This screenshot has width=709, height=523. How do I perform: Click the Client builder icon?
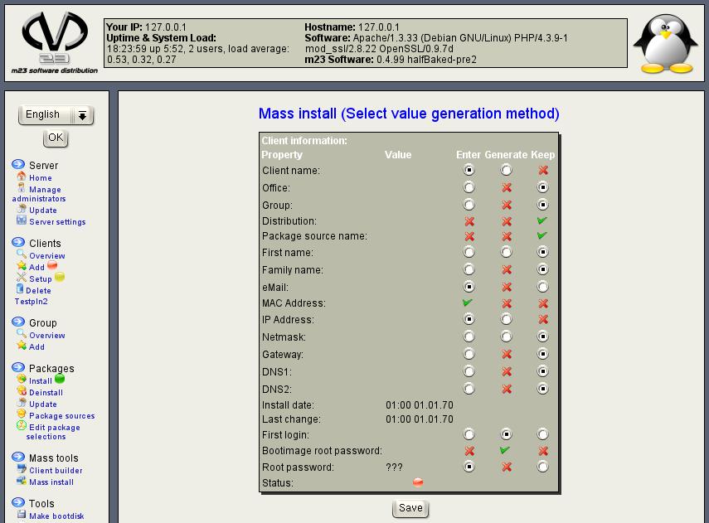(x=22, y=470)
